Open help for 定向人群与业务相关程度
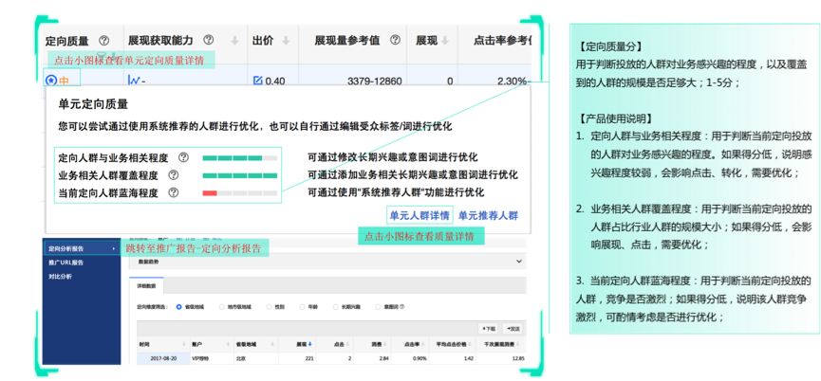The image size is (821, 381). tap(183, 157)
